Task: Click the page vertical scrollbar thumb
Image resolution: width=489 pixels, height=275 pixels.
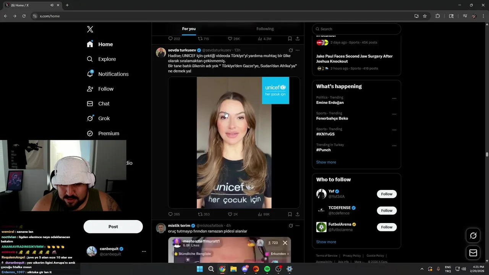Action: click(487, 155)
